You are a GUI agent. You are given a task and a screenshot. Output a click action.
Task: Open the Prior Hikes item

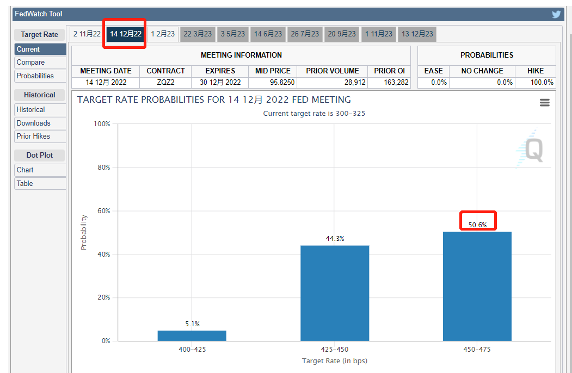click(x=40, y=136)
